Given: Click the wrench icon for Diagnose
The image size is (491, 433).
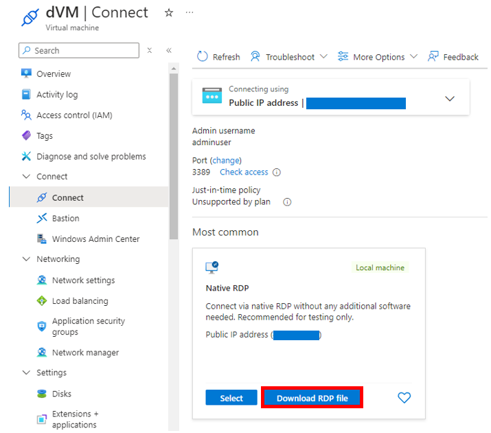Looking at the screenshot, I should click(x=26, y=156).
